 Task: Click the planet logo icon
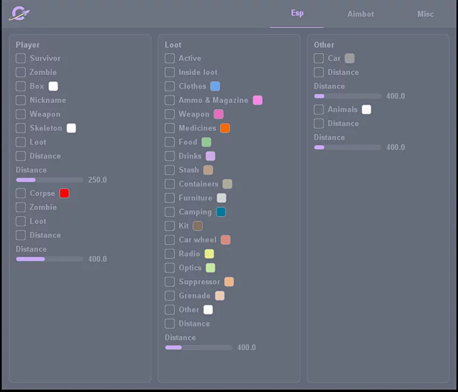click(19, 14)
